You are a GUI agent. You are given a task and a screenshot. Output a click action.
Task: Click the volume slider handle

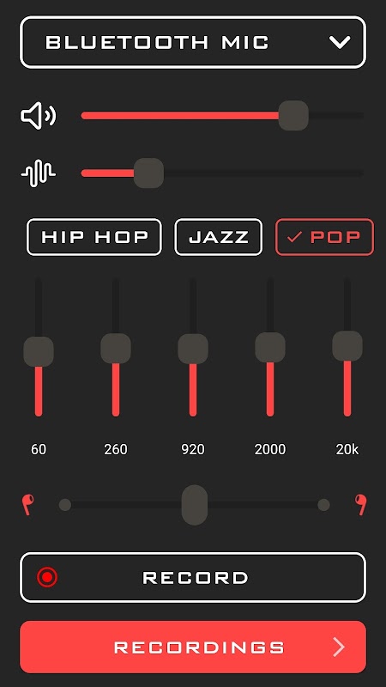293,116
